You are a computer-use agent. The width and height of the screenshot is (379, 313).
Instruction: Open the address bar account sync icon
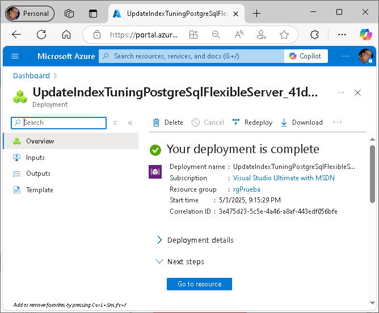pyautogui.click(x=262, y=35)
